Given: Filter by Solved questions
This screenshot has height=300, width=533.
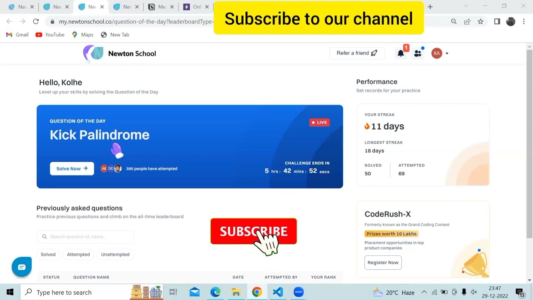Looking at the screenshot, I should 48,254.
